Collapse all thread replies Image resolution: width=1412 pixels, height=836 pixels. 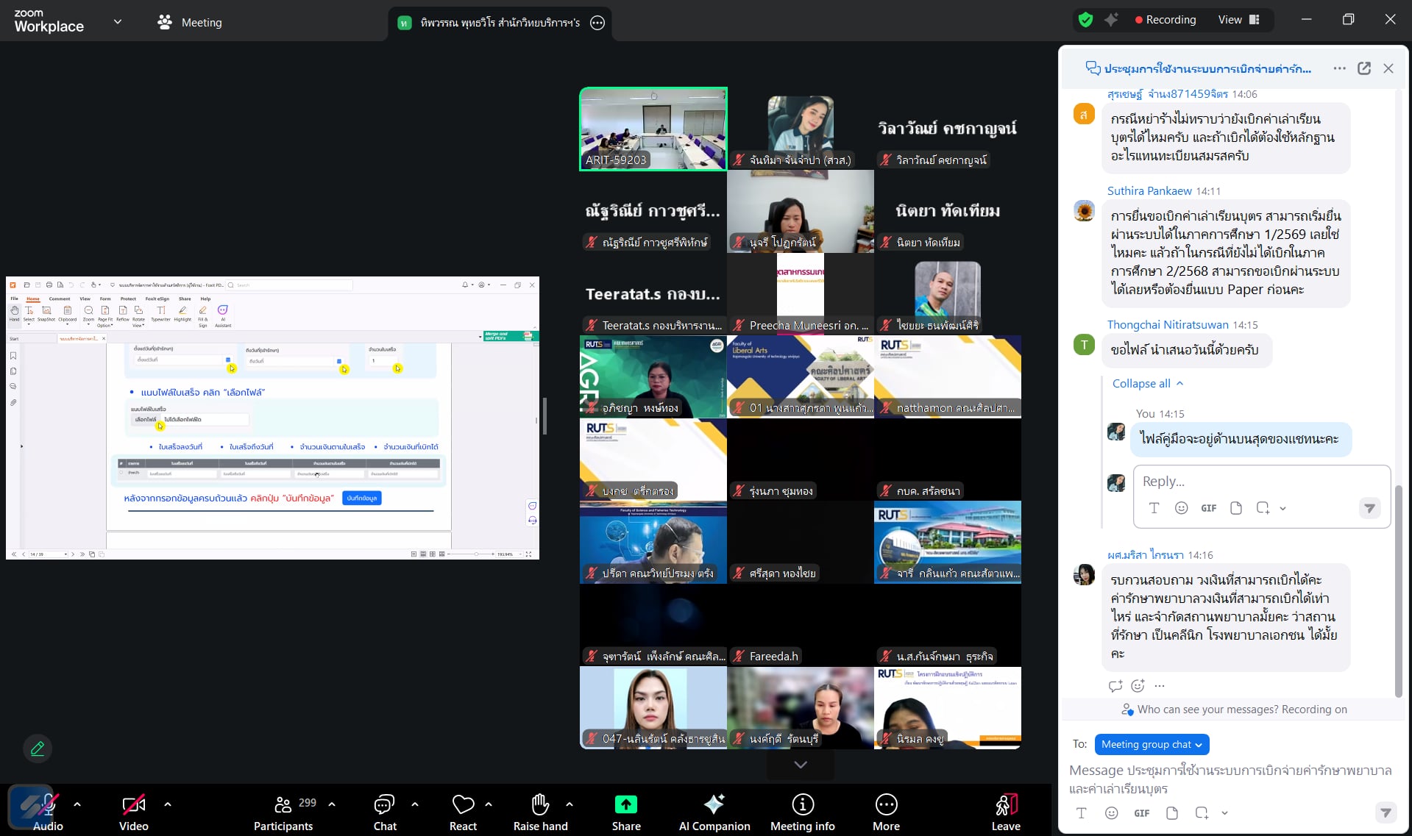(x=1147, y=383)
